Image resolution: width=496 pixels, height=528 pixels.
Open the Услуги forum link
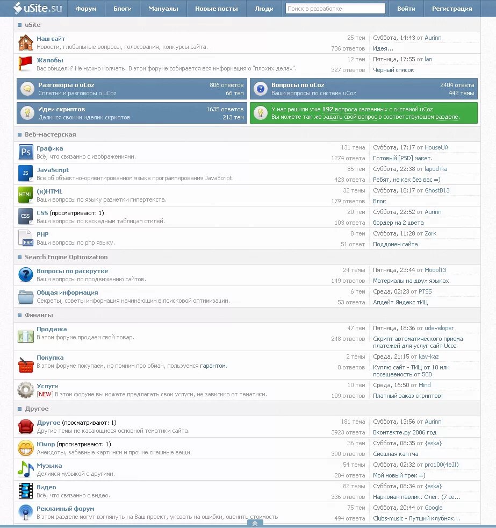[47, 386]
